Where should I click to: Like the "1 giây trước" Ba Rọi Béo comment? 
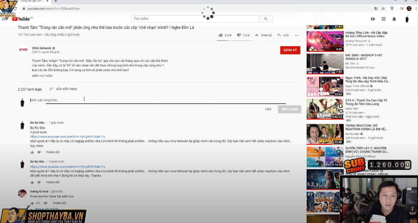coord(32,152)
